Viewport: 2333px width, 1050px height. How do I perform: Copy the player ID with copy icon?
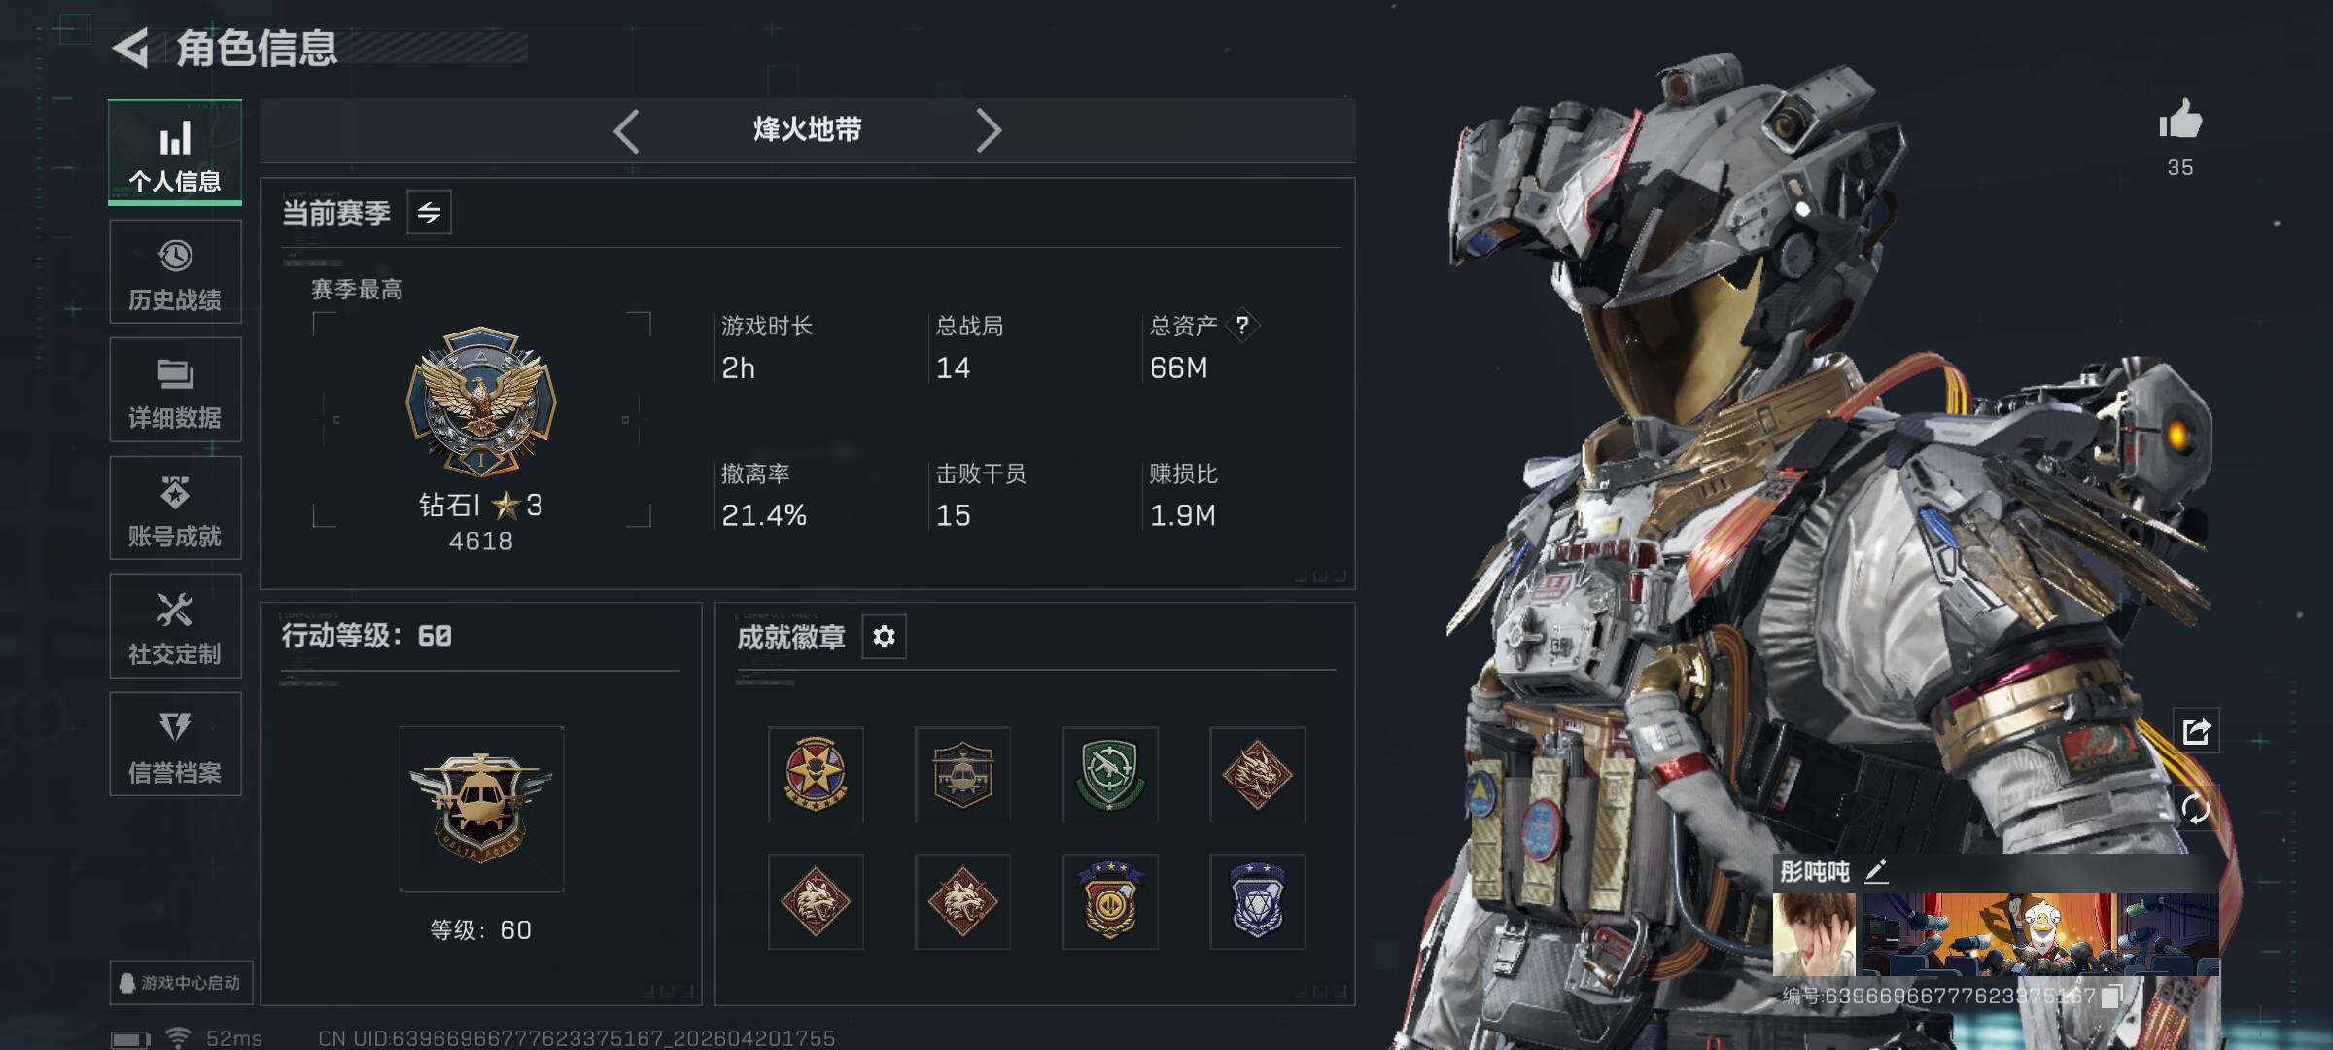click(2109, 997)
